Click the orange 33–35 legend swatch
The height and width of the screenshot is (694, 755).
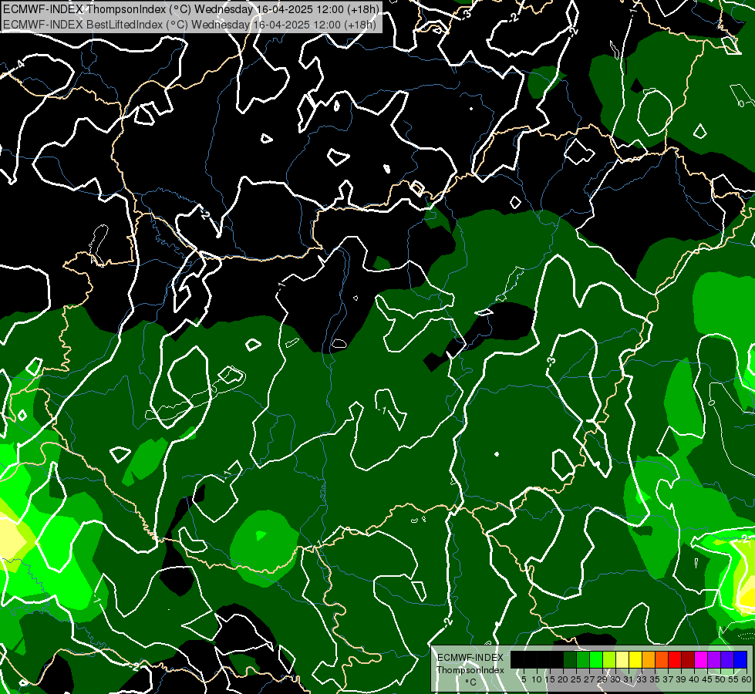pyautogui.click(x=649, y=659)
